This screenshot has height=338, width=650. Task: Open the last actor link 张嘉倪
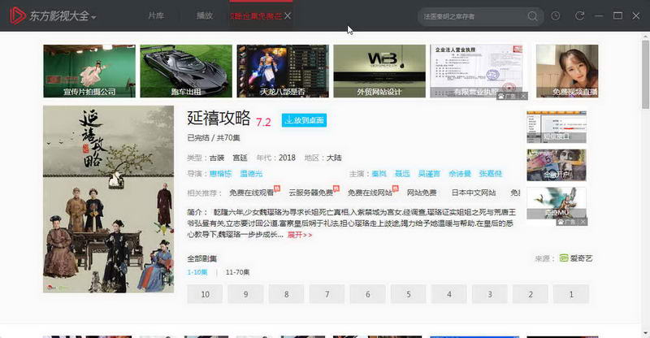pos(491,174)
